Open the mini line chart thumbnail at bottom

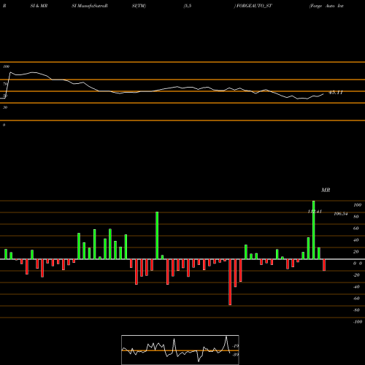tap(180, 350)
